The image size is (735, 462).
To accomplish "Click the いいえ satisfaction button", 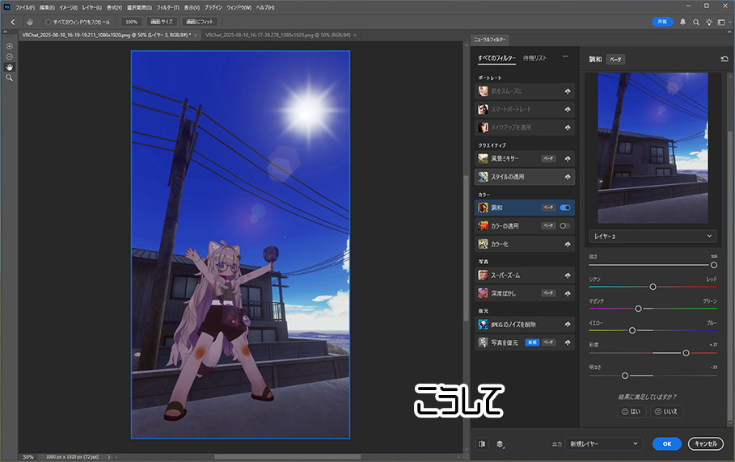I will (666, 411).
